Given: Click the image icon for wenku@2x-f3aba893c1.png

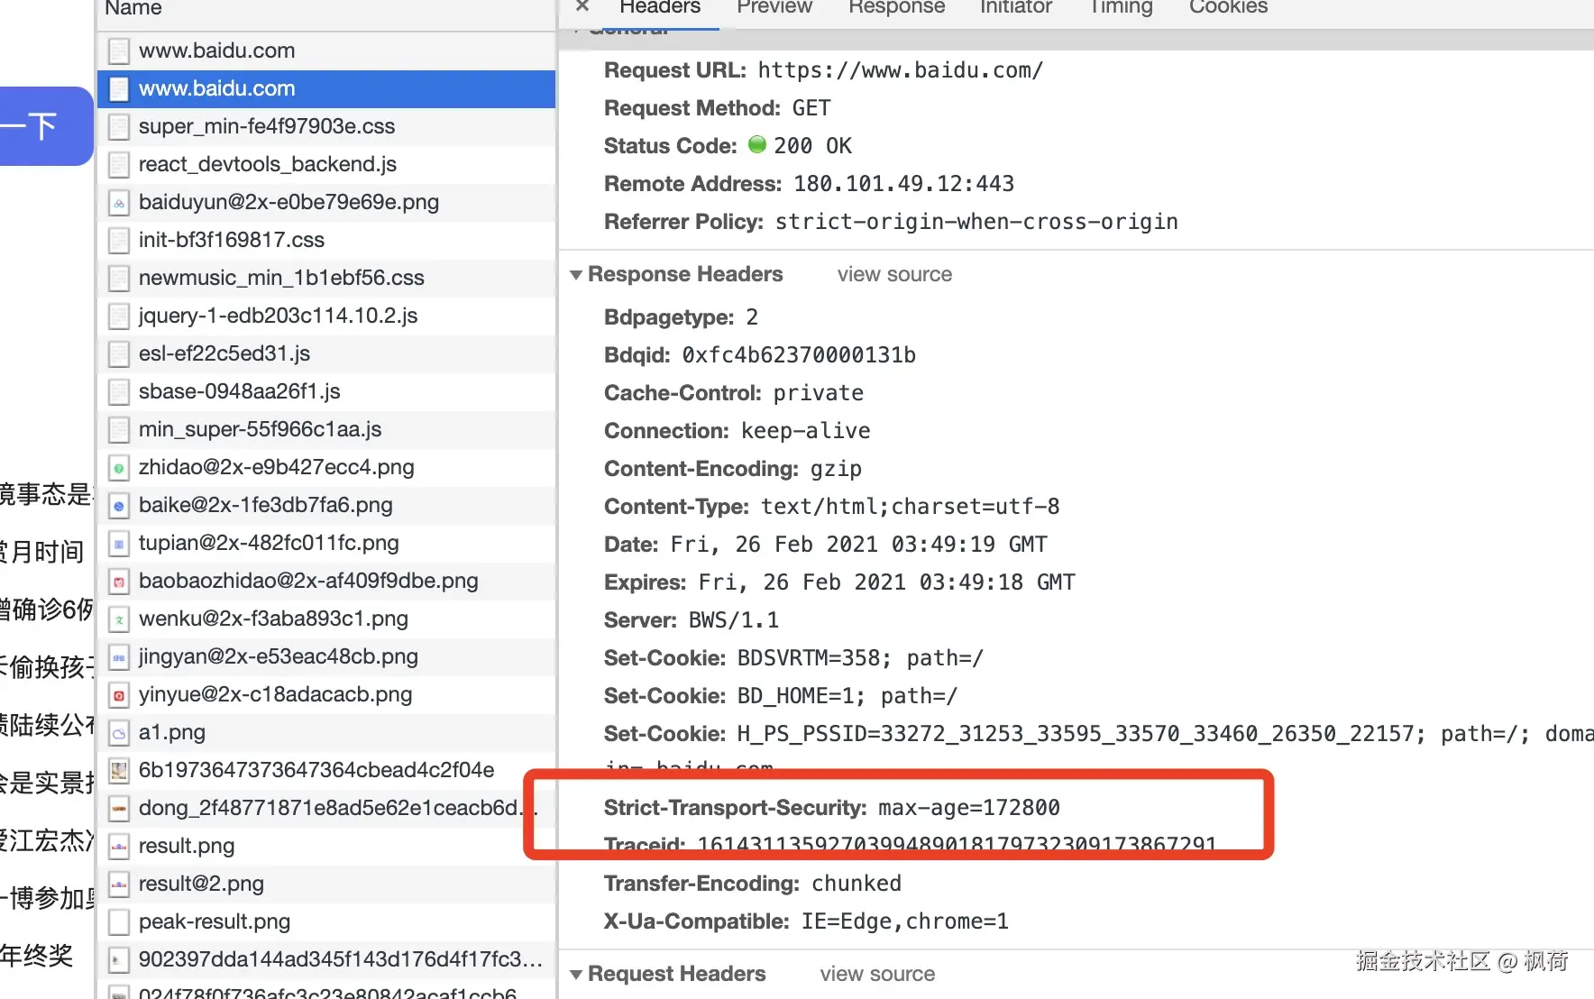Looking at the screenshot, I should [x=118, y=619].
